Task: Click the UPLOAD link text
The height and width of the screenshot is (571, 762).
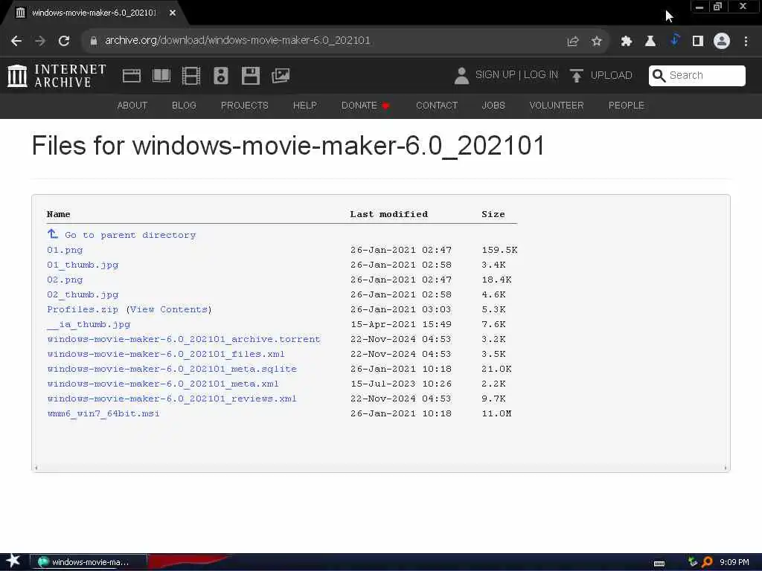Action: click(612, 75)
